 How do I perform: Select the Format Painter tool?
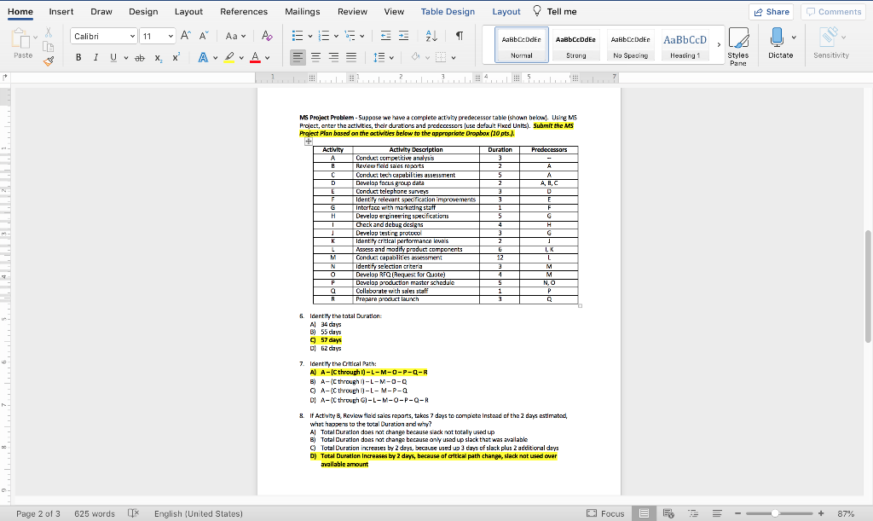[x=48, y=62]
